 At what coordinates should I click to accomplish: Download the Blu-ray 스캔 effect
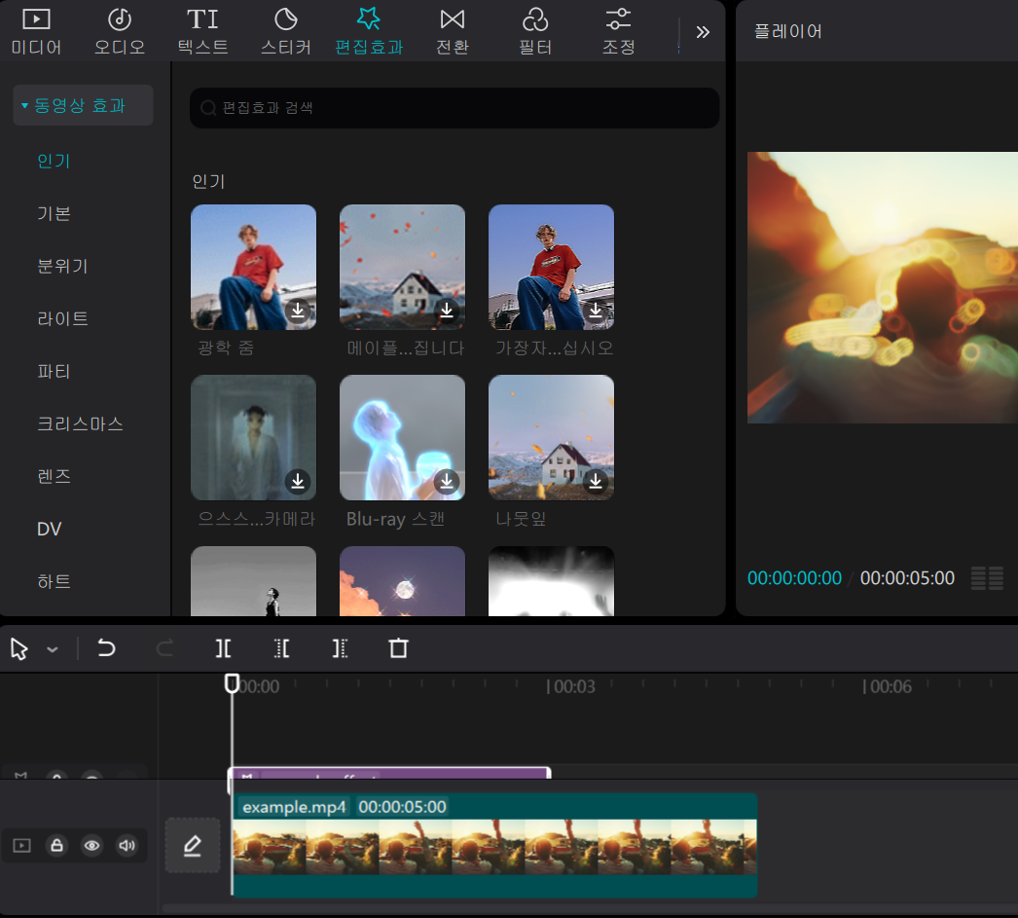coord(447,482)
